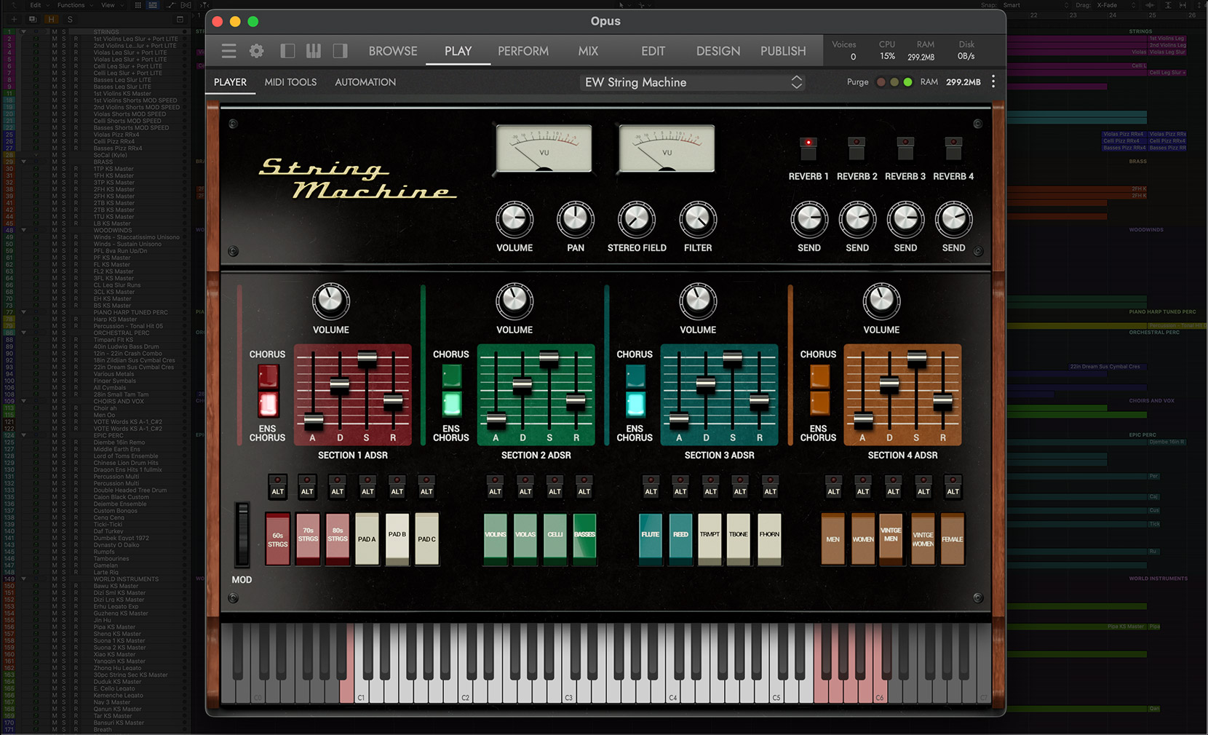Select the FHORN preset key

[x=769, y=539]
